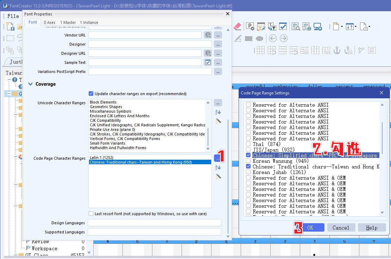Click the checkmark icon beside Sample Text
The width and height of the screenshot is (391, 259).
[208, 62]
